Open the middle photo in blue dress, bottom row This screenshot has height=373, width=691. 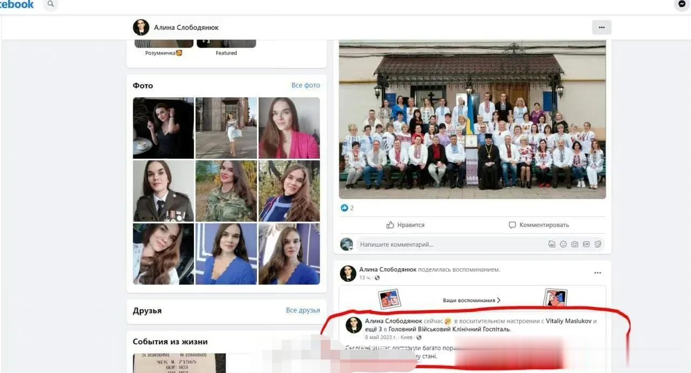pyautogui.click(x=226, y=254)
